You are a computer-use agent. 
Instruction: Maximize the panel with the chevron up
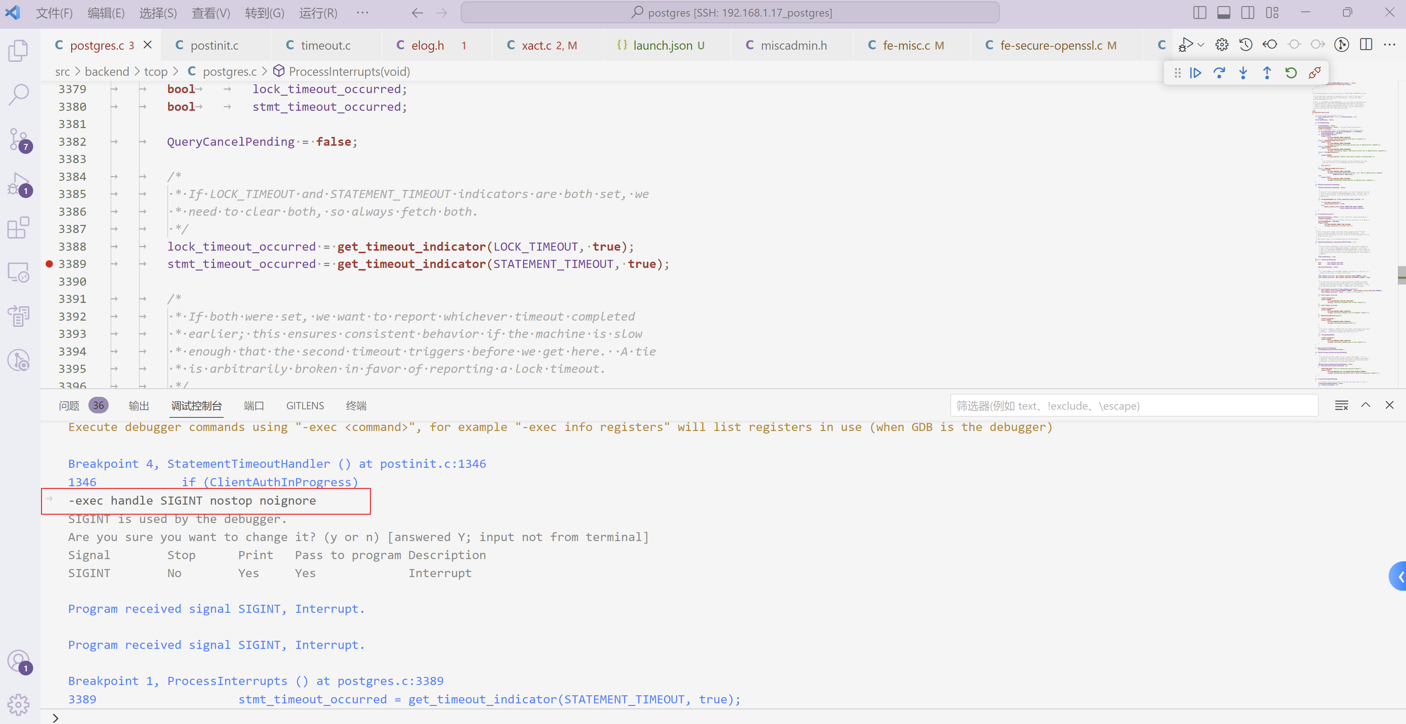pyautogui.click(x=1365, y=405)
